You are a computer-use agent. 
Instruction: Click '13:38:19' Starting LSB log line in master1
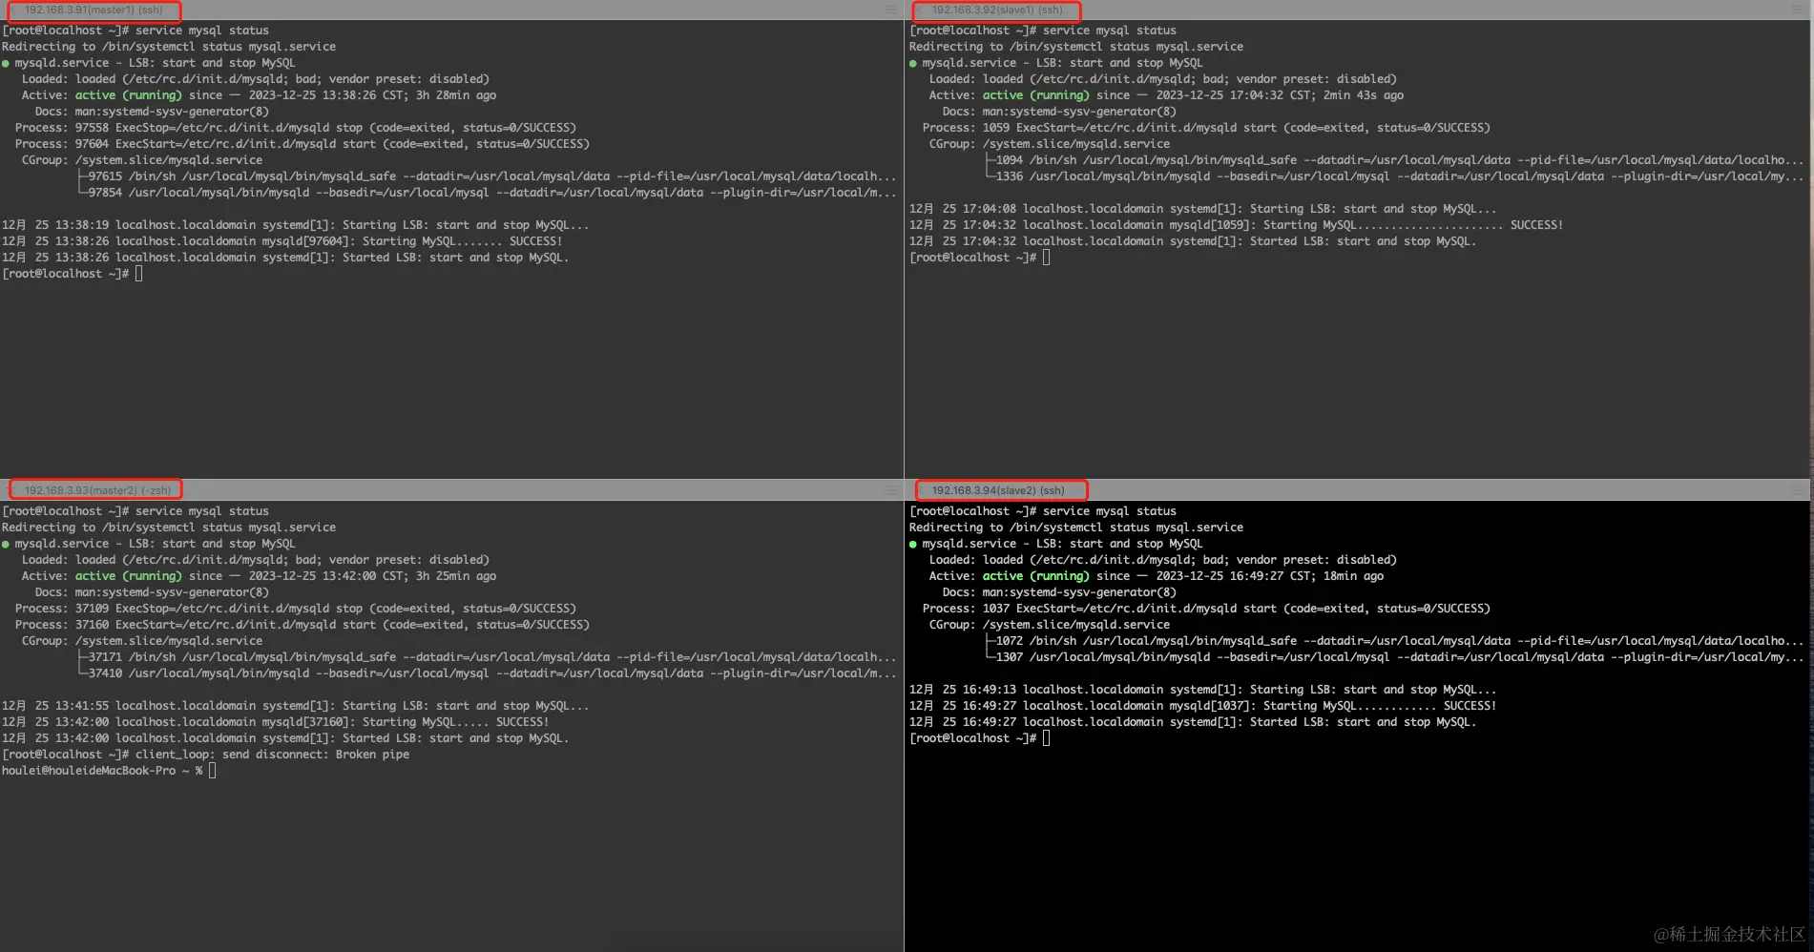[296, 225]
